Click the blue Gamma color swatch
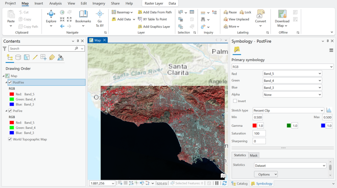Image resolution: width=337 pixels, height=188 pixels. tap(323, 126)
